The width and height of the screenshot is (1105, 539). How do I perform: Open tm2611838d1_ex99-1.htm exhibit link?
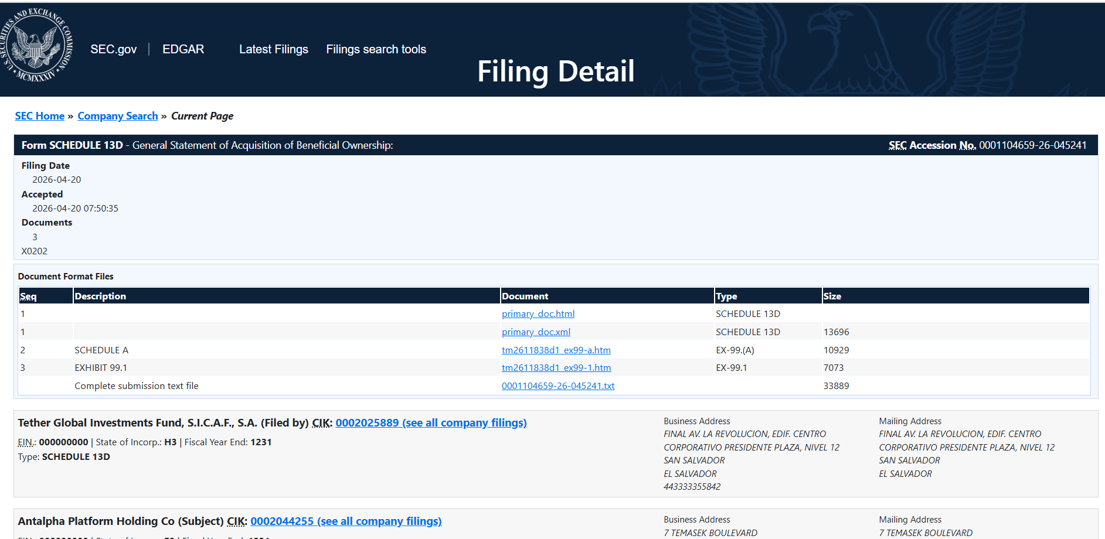pos(556,368)
